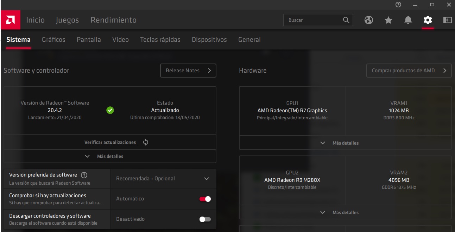Viewport: 455px width, 232px height.
Task: Switch to the Pantalla tab
Action: [89, 40]
